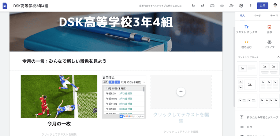
Task: Choose the 埋め込む embed option
Action: pyautogui.click(x=246, y=44)
